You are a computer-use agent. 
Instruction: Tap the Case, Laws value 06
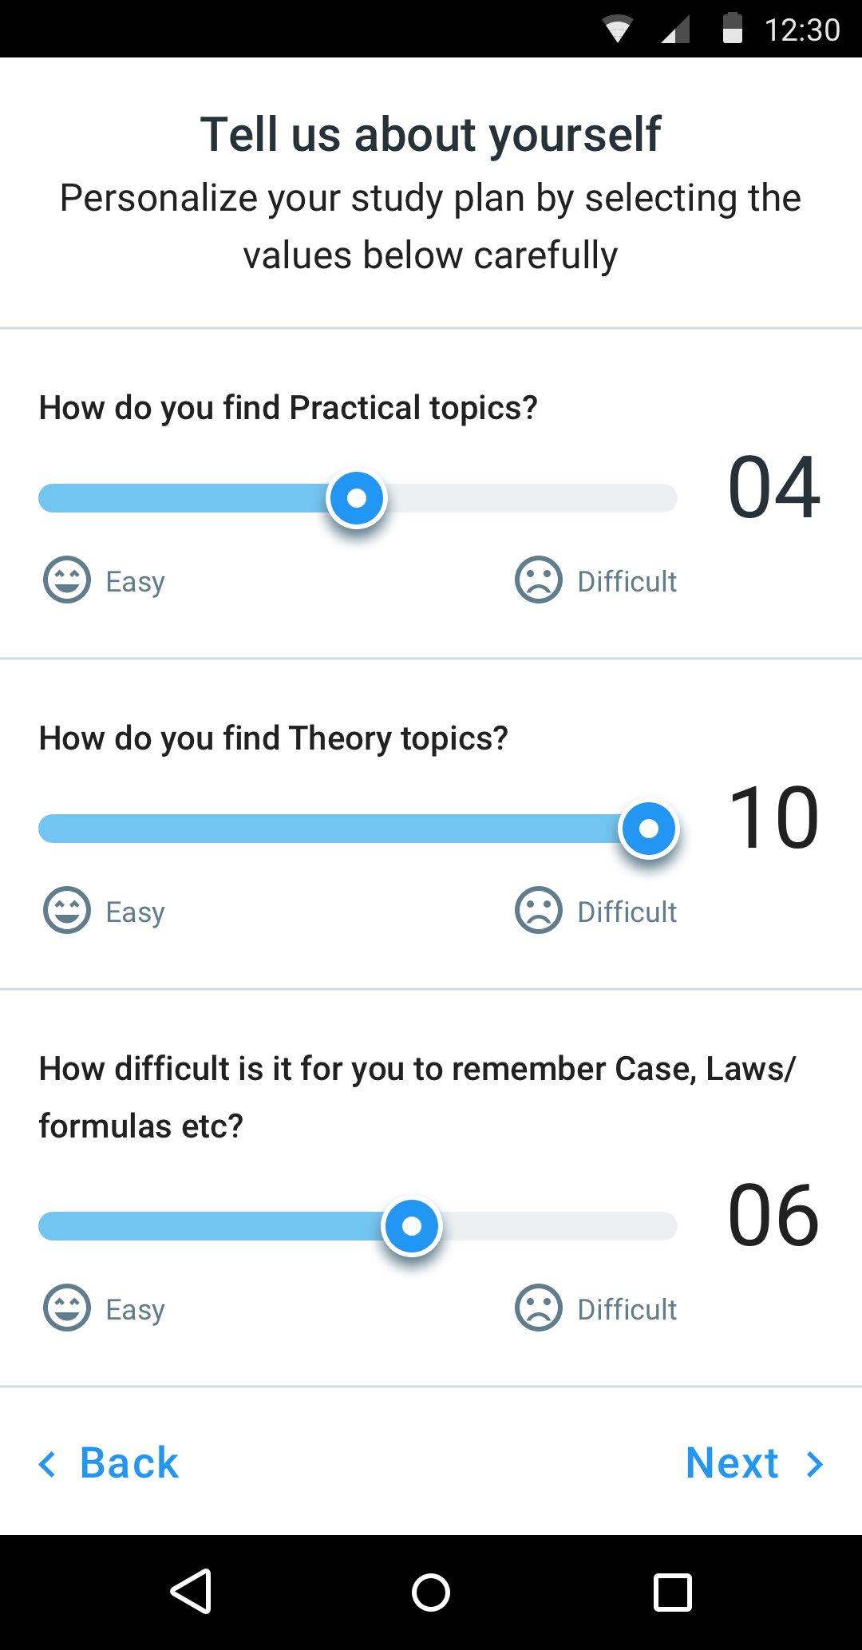773,1215
